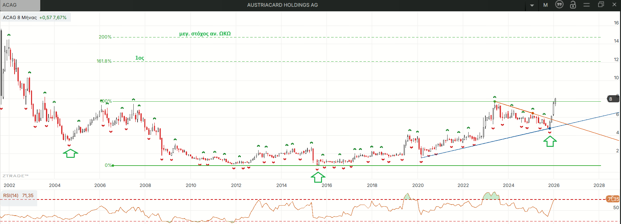Click the M monthly timeframe selector
The height and width of the screenshot is (224, 621).
545,5
